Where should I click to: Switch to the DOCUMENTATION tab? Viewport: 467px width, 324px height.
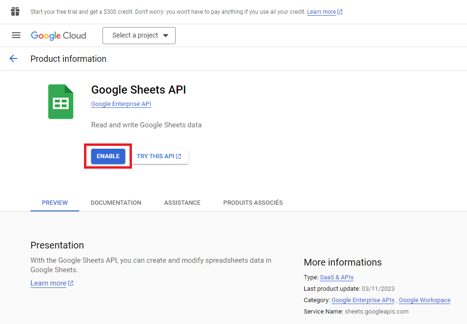(x=116, y=202)
